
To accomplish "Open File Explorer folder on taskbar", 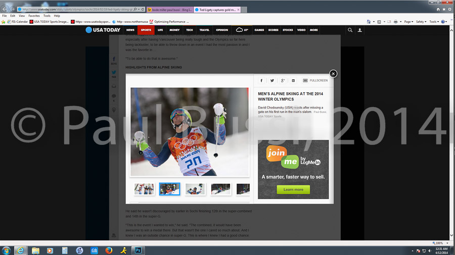I will (35, 250).
